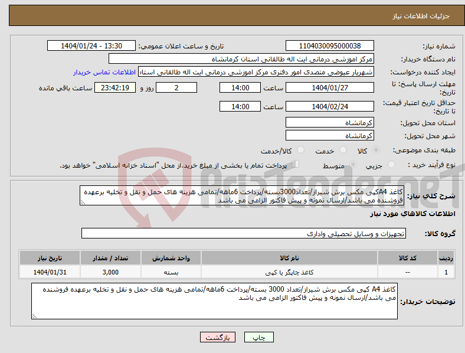Click the شرح کلی نیاز label

point(431,196)
